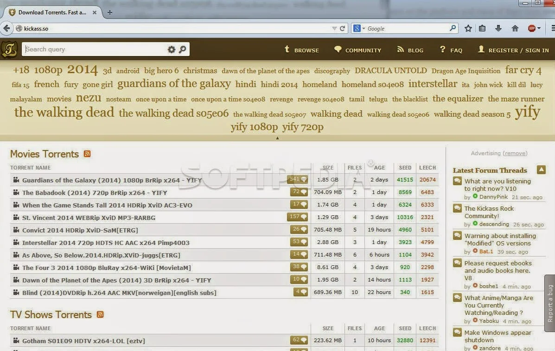Open the 'guardians of the galaxy' tag
555x351 pixels.
tap(174, 84)
